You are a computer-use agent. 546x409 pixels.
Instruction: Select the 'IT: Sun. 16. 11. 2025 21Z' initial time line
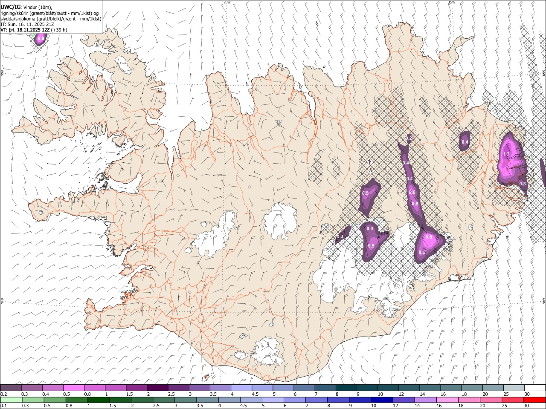[x=27, y=24]
